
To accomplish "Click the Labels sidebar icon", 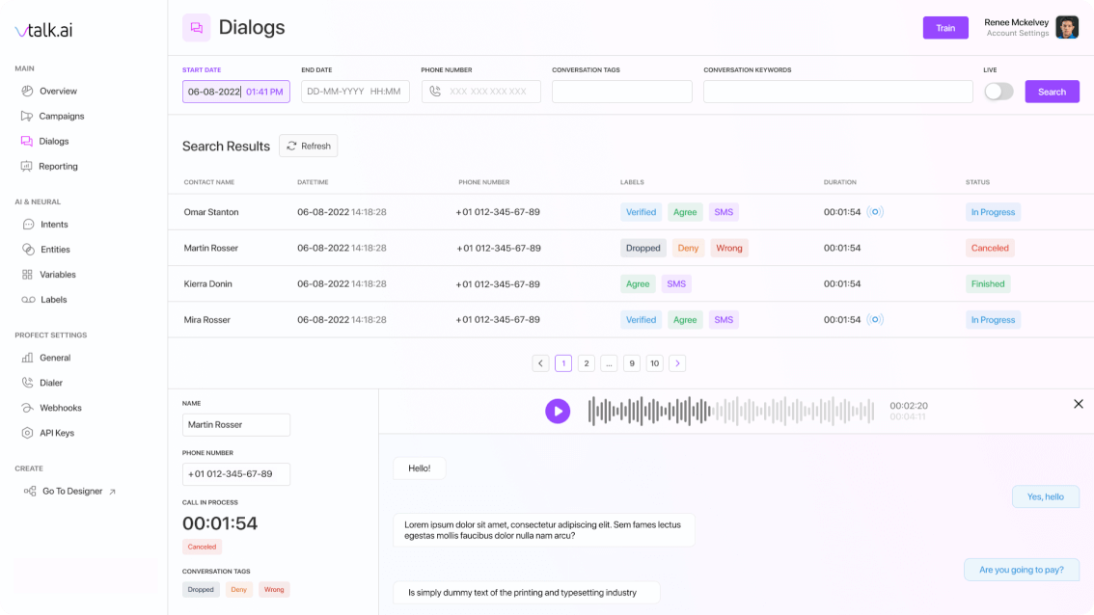I will [28, 300].
